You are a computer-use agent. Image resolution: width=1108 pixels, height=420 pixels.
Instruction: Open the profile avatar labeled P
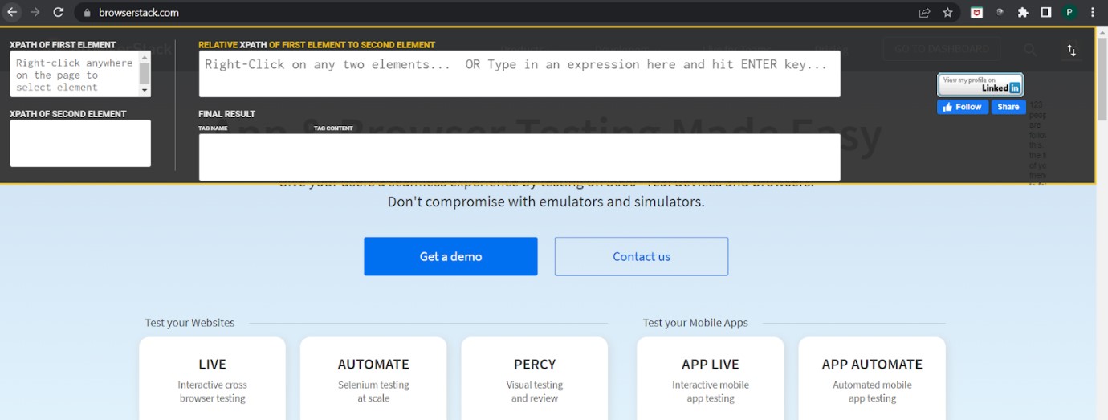pyautogui.click(x=1069, y=12)
